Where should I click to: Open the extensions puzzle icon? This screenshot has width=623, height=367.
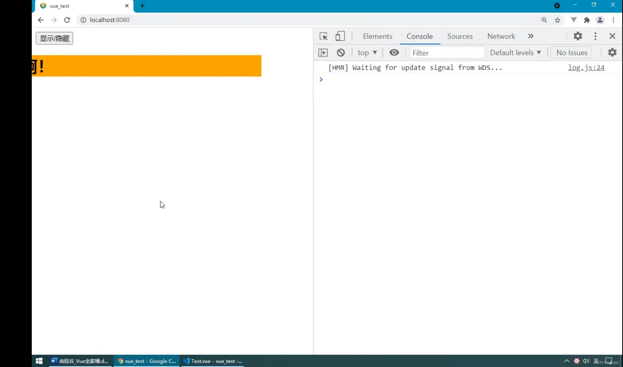(x=587, y=20)
